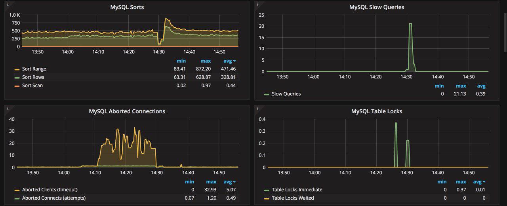The width and height of the screenshot is (507, 206).
Task: Click the Sort Scan orange color swatch
Action: 17,86
